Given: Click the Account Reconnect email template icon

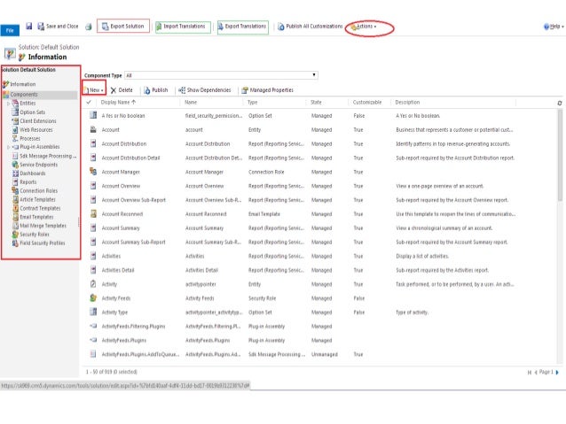Looking at the screenshot, I should point(93,213).
